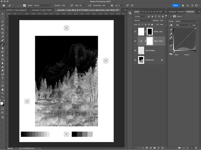Create a new group folder
This screenshot has width=201, height=150.
click(x=154, y=148)
